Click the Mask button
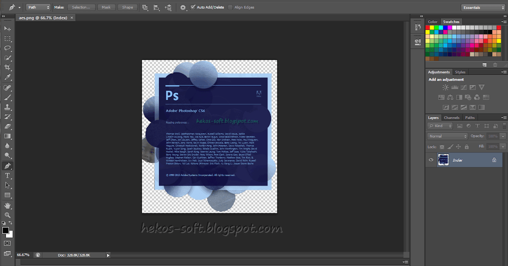508x266 pixels. (106, 7)
